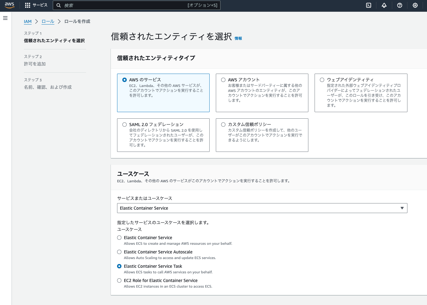Open AWS CloudShell from the top bar
Screen dimensions: 427x305
368,5
